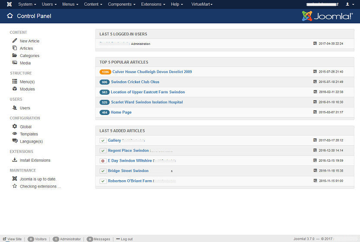Click the Log out link
360x242 pixels.
coord(126,239)
